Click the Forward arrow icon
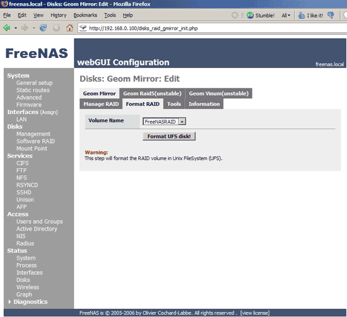347x317 pixels. click(x=25, y=28)
